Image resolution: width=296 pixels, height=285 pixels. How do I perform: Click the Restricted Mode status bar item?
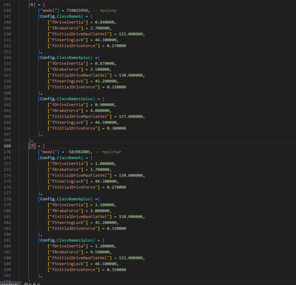click(9, 284)
